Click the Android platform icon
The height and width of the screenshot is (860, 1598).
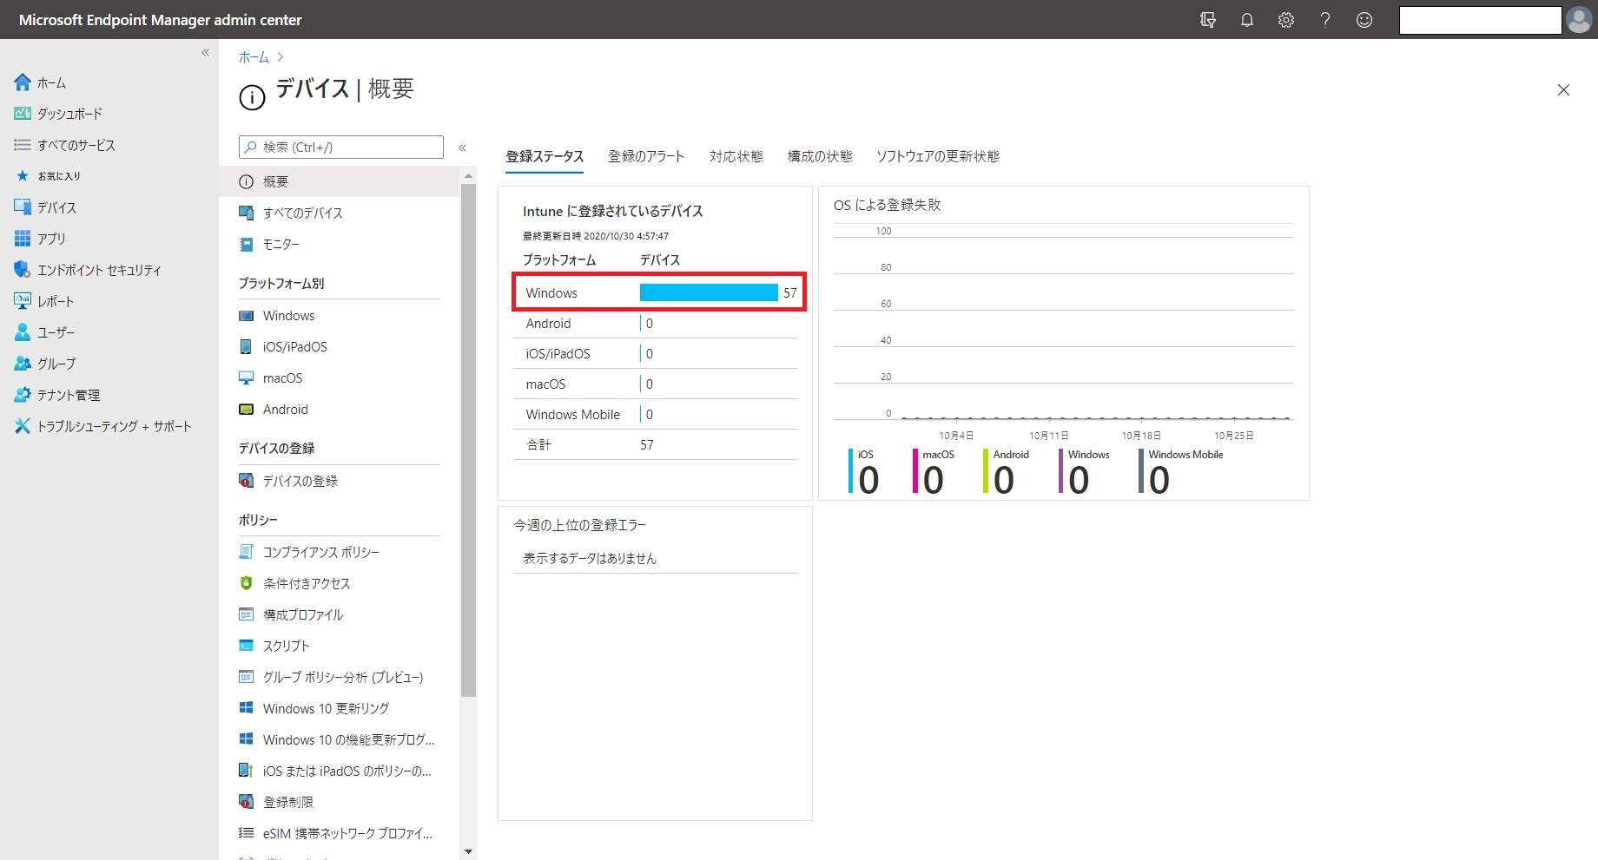(x=247, y=409)
